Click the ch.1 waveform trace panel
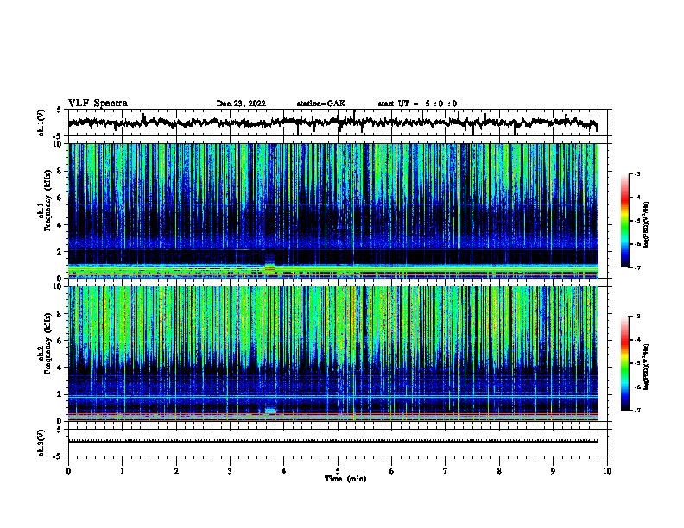Viewport: 684px width, 528px height. pos(339,123)
